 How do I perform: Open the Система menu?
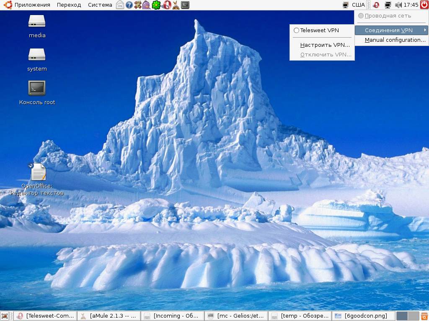pyautogui.click(x=100, y=5)
